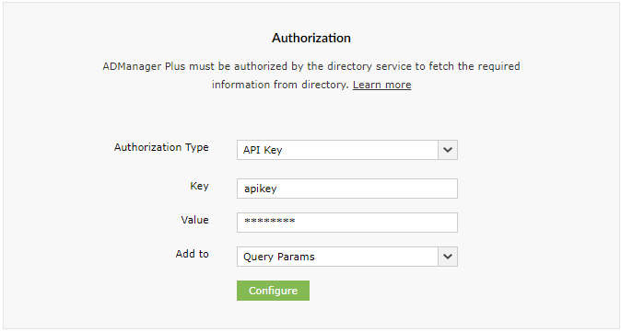621x332 pixels.
Task: Focus the Key input field
Action: tap(347, 189)
